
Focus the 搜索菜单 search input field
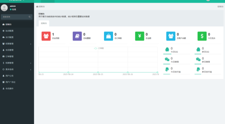tap(14, 17)
